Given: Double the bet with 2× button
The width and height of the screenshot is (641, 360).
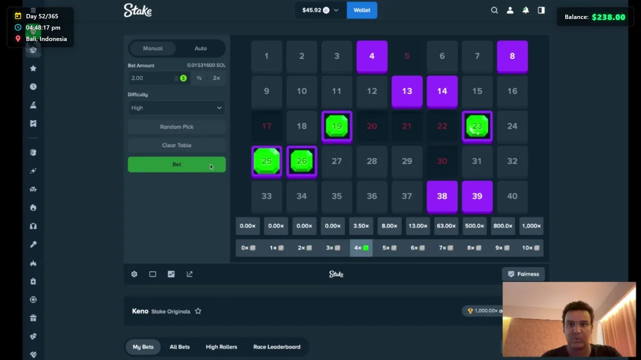Looking at the screenshot, I should tap(216, 78).
